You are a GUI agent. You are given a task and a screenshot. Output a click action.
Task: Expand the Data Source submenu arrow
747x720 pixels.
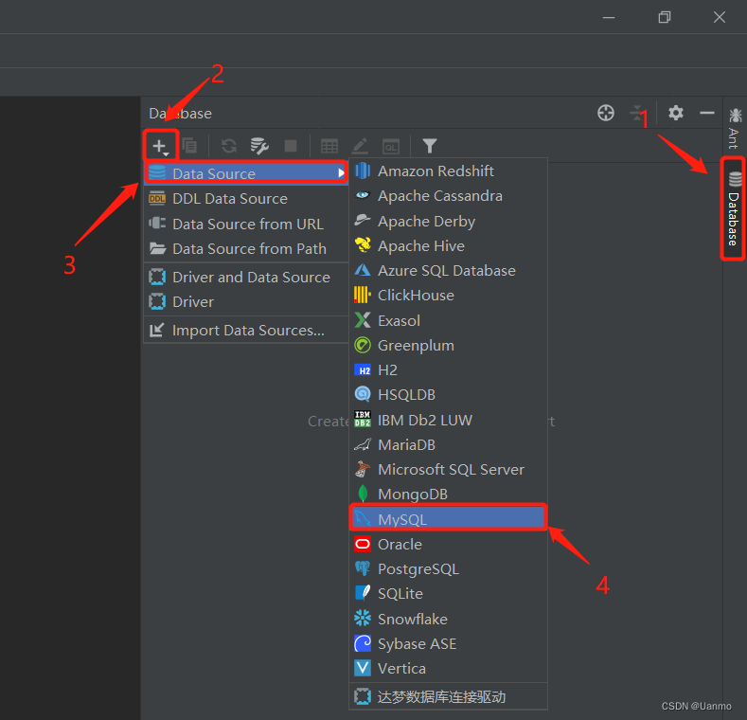click(x=341, y=173)
